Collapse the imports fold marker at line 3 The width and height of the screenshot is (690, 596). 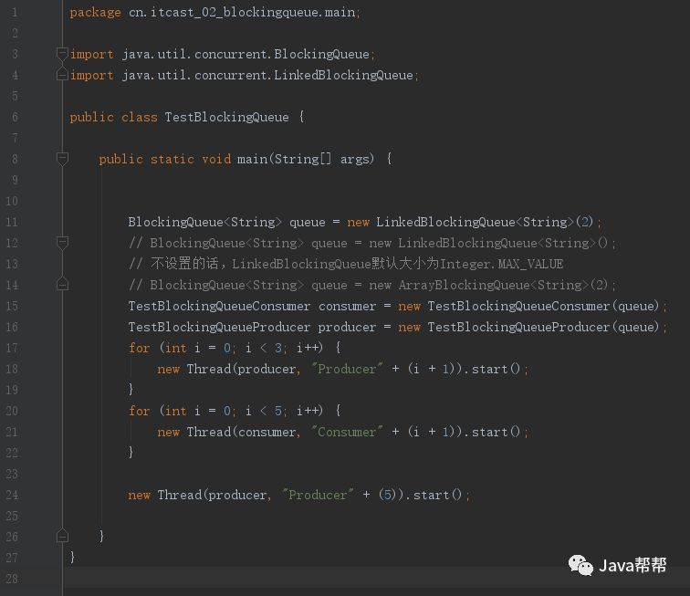click(x=62, y=54)
